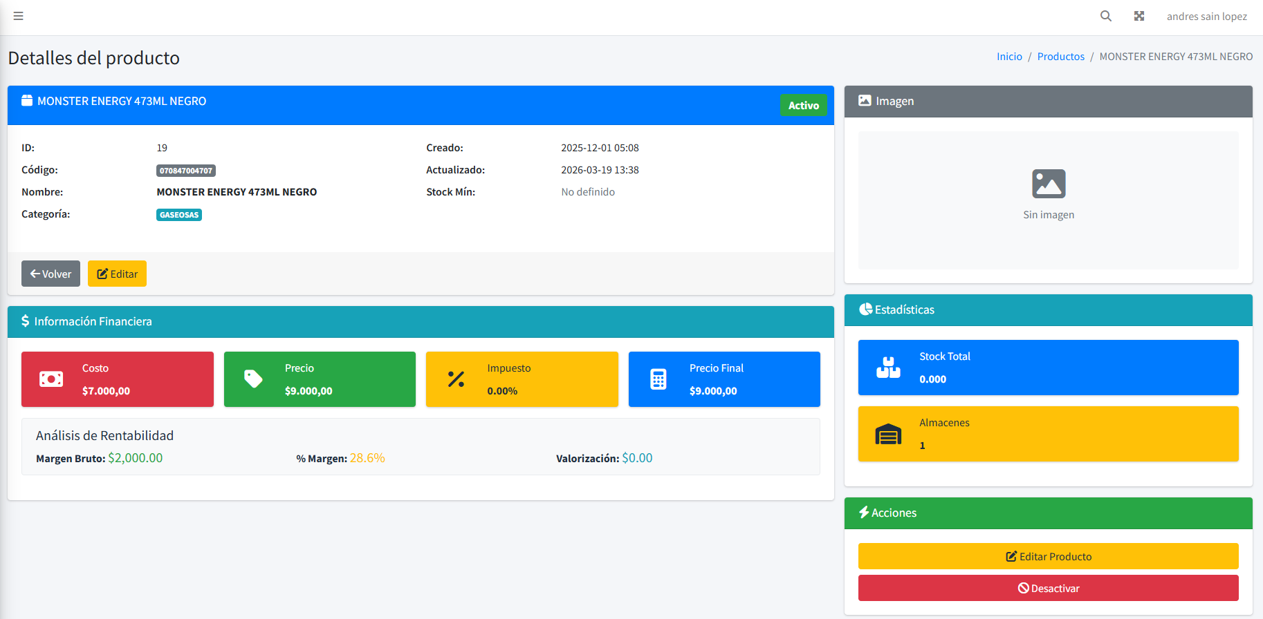The image size is (1263, 619).
Task: Click the calculator icon in Precio Final card
Action: click(658, 379)
